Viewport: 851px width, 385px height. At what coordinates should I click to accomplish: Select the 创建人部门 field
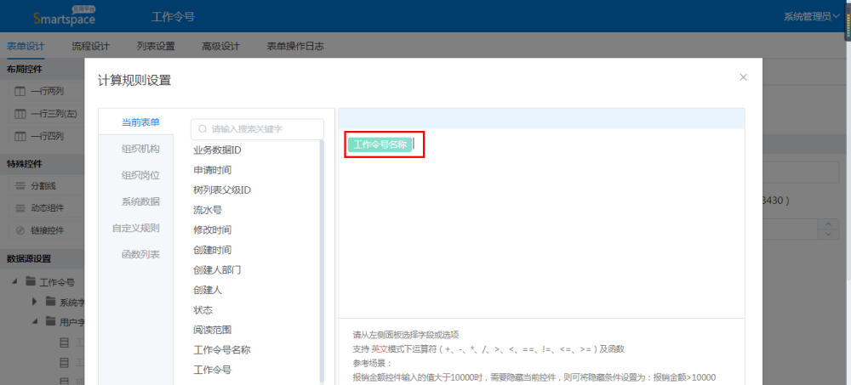(x=218, y=269)
